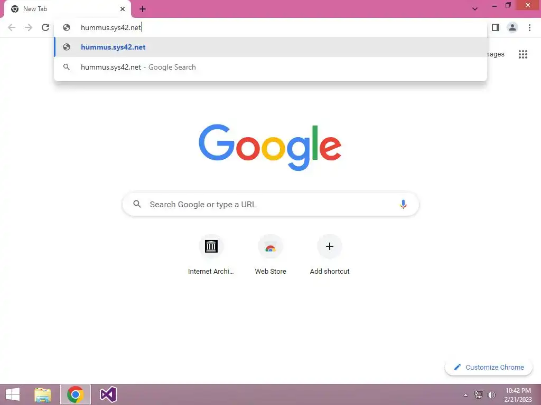Image resolution: width=541 pixels, height=405 pixels.
Task: Focus the Search Google or type a URL box
Action: 270,205
